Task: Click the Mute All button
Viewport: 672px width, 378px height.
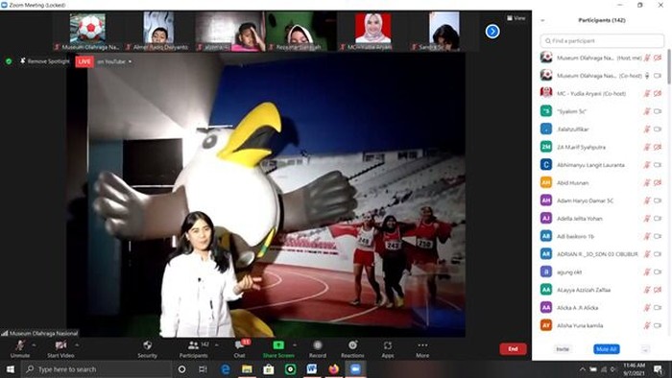Action: (x=607, y=349)
